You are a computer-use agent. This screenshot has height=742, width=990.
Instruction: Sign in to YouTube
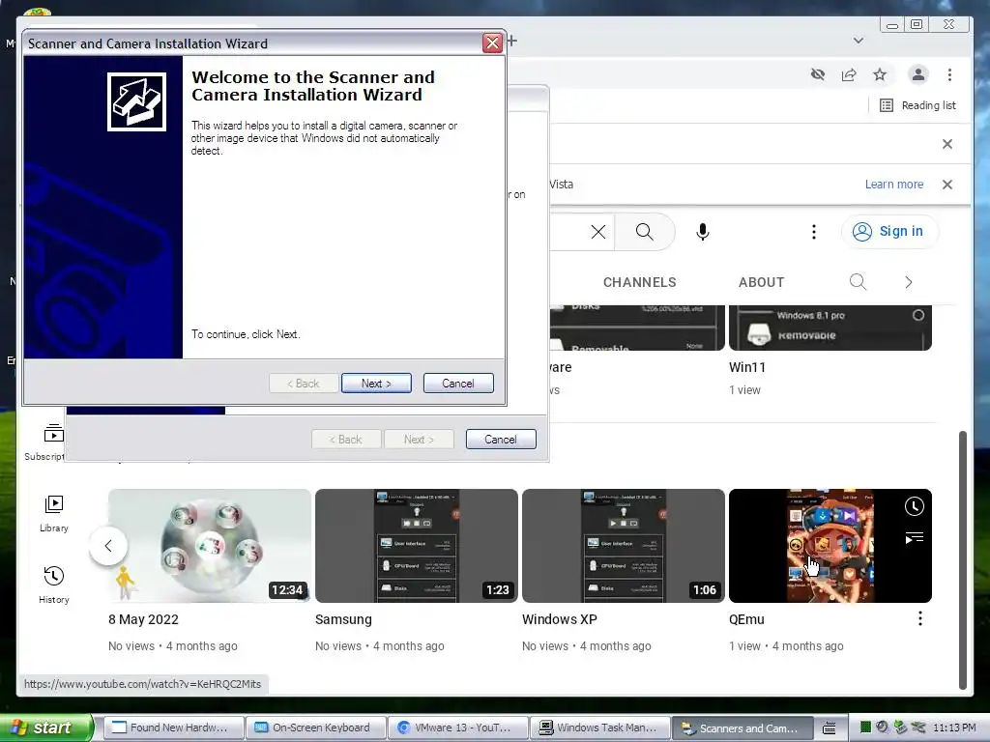pos(890,232)
